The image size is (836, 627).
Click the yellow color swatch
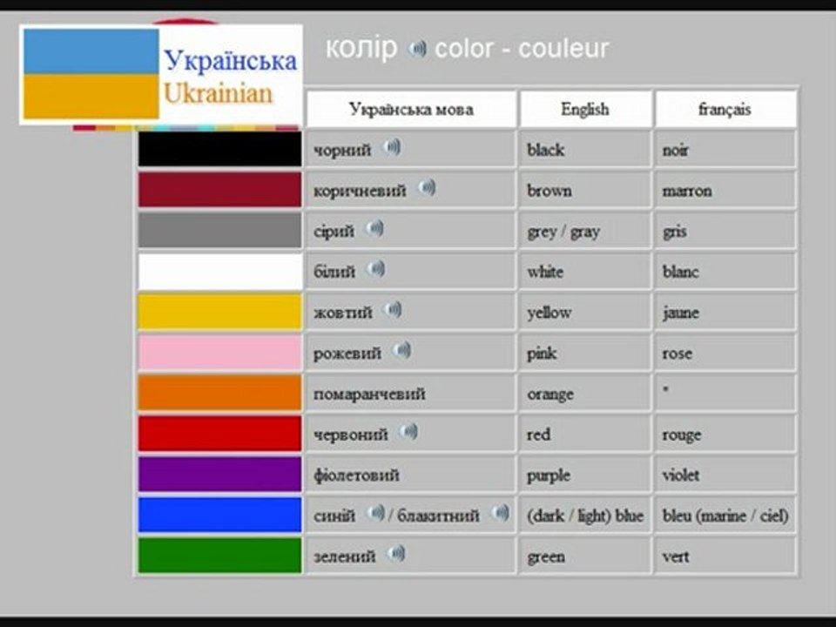[x=219, y=312]
